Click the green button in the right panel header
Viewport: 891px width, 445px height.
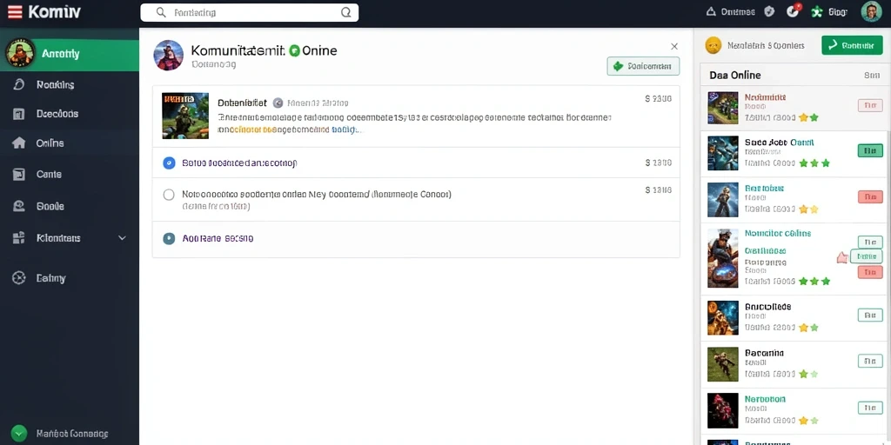852,45
